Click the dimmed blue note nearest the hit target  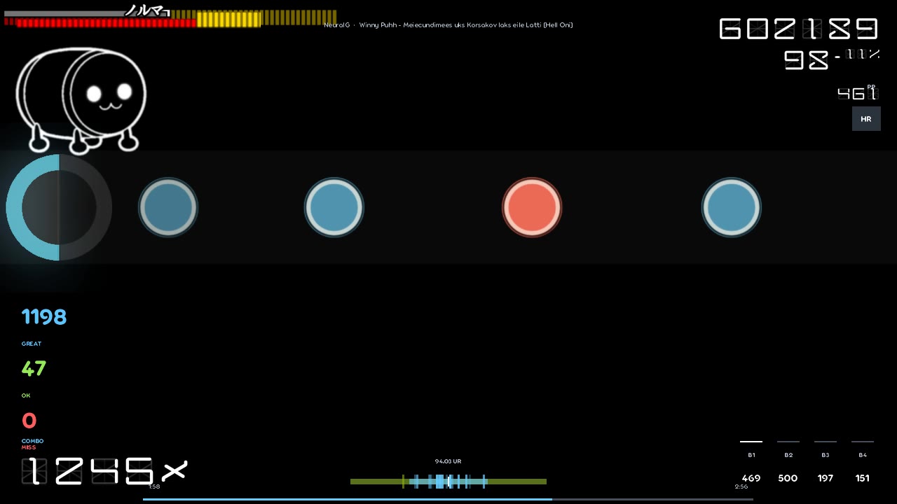click(x=168, y=207)
